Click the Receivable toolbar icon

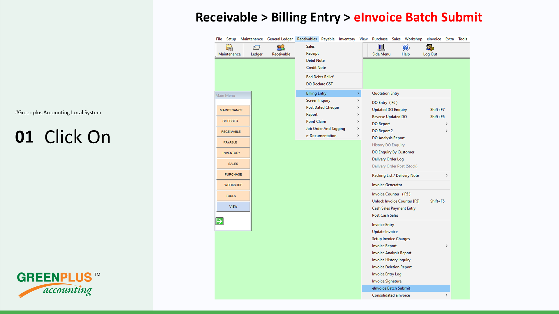(281, 50)
